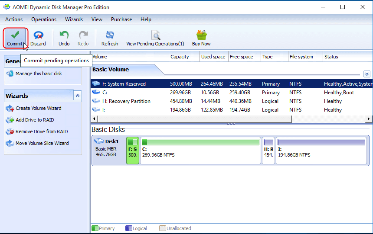
Task: Sort by Status column header
Action: pyautogui.click(x=348, y=57)
